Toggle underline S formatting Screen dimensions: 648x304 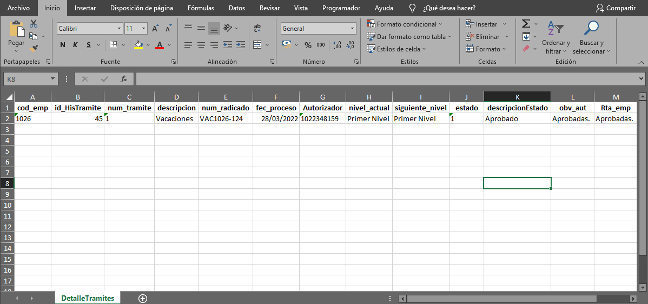pos(89,44)
